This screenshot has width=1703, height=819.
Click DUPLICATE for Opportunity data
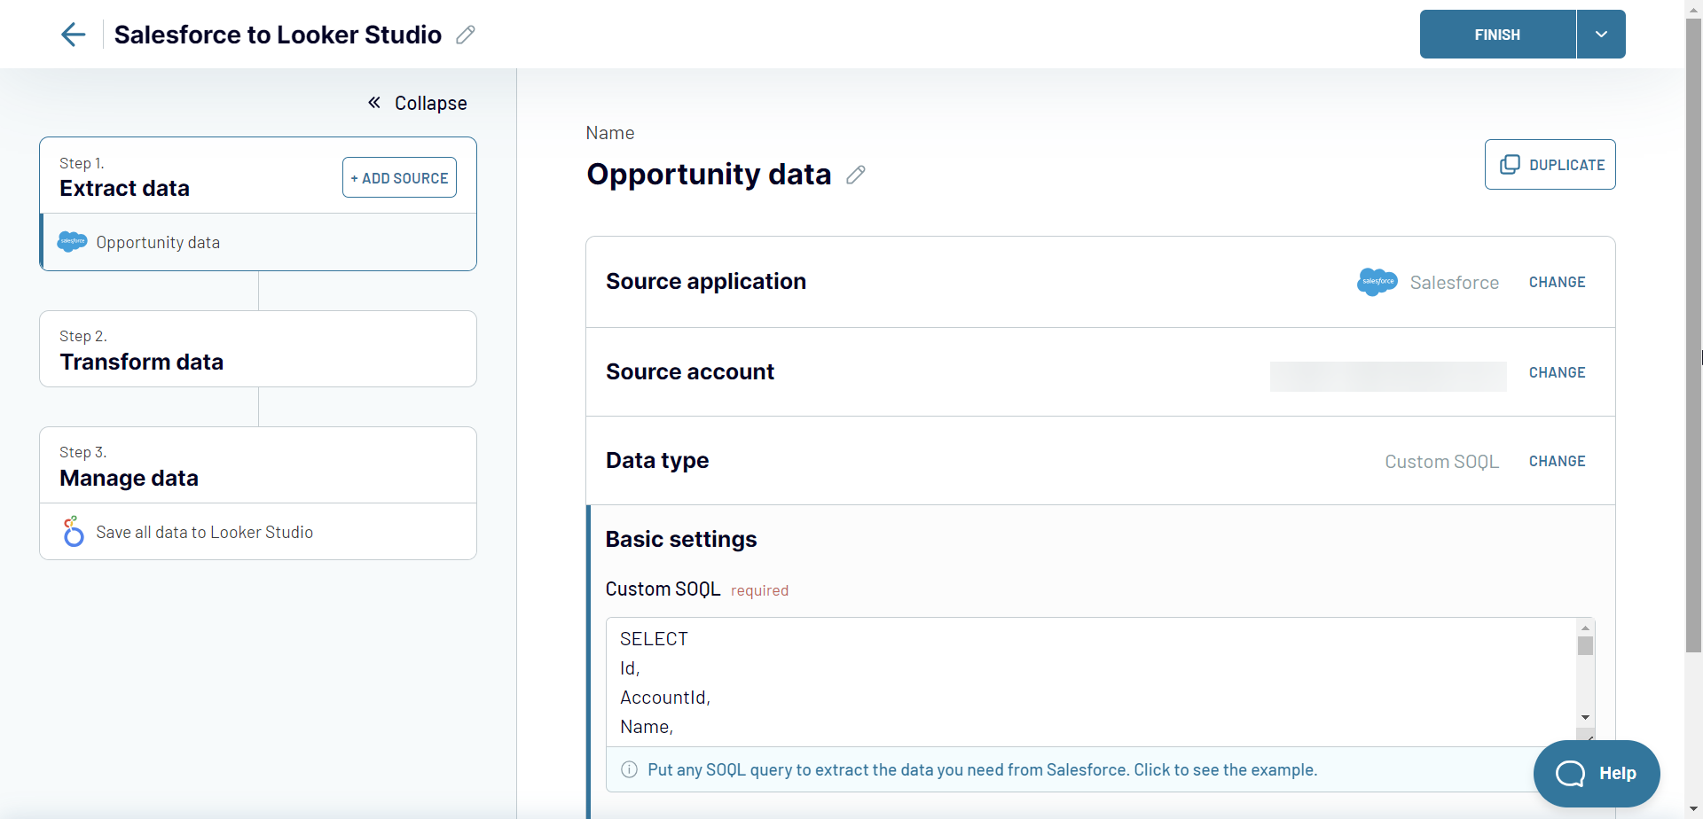click(x=1550, y=164)
